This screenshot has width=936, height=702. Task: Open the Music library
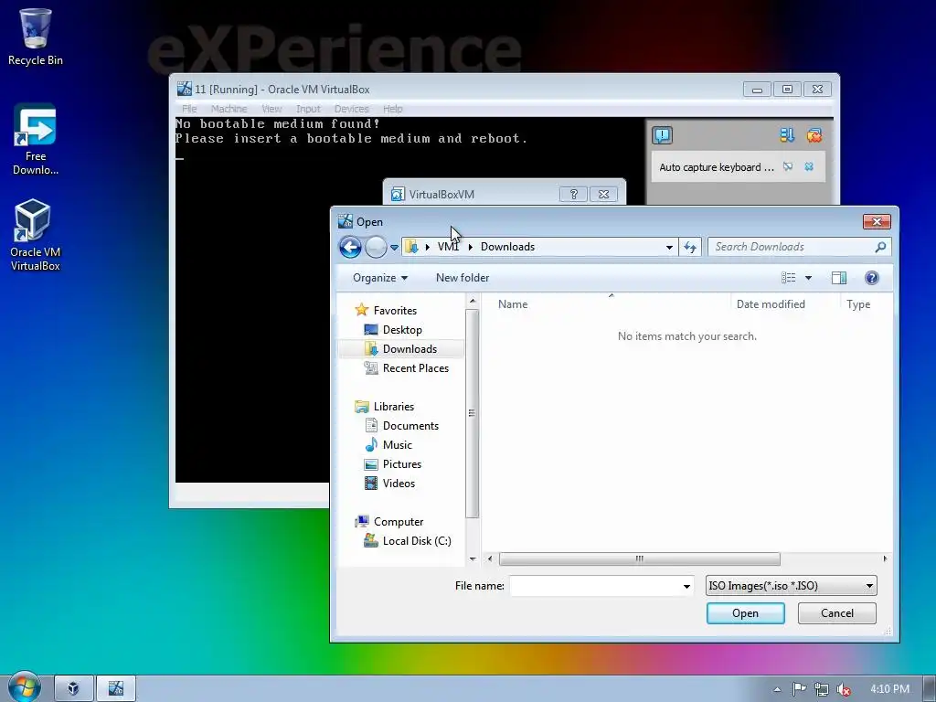(397, 445)
